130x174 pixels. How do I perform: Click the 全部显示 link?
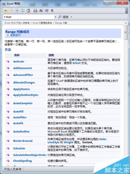[x=15, y=35]
